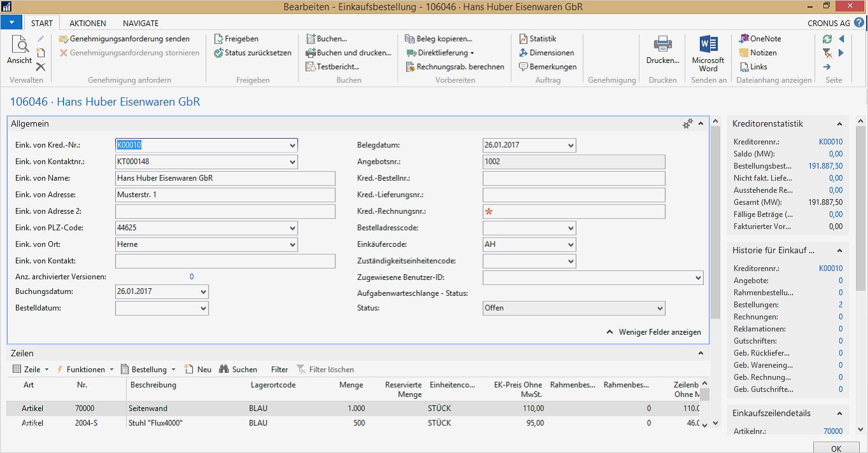This screenshot has width=868, height=453.
Task: Expand the Einkäufercode dropdown
Action: 570,244
